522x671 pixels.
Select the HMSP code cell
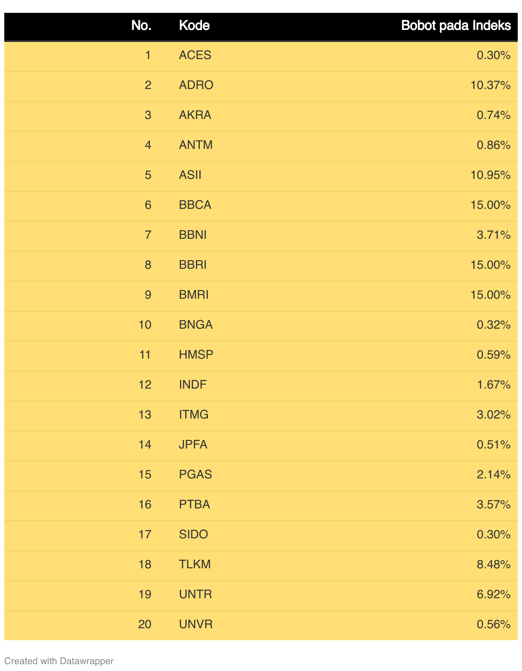point(196,355)
